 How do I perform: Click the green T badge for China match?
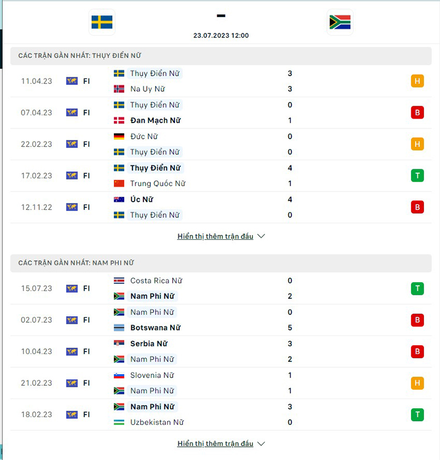click(x=417, y=176)
